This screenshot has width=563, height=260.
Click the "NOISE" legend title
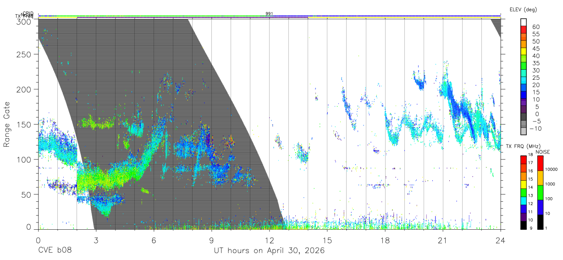543,152
